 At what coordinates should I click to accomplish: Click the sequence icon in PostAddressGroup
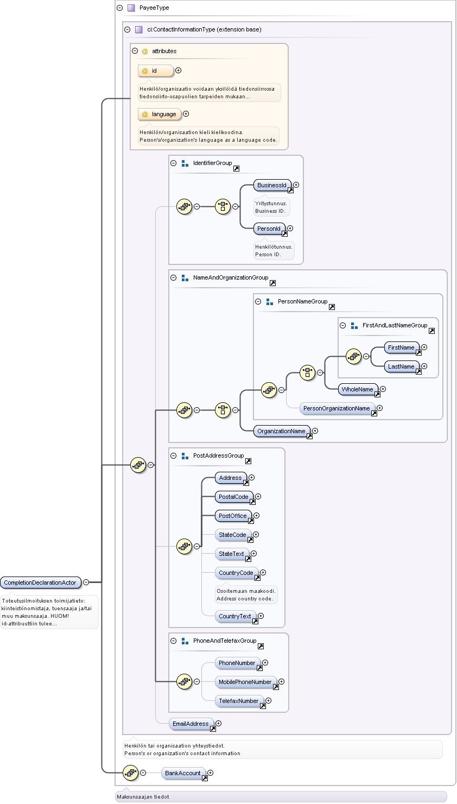click(185, 547)
